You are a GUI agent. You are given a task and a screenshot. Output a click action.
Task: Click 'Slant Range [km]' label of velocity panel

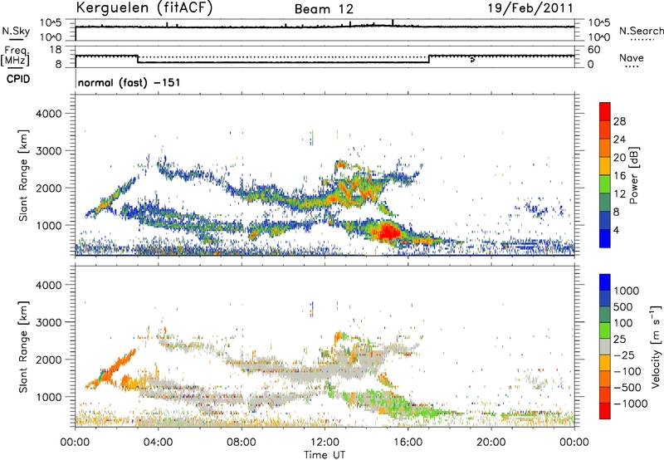(x=23, y=346)
